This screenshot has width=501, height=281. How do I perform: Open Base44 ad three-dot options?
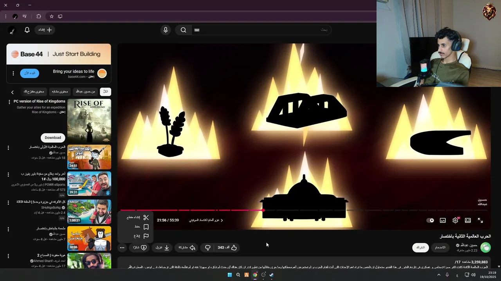(13, 73)
